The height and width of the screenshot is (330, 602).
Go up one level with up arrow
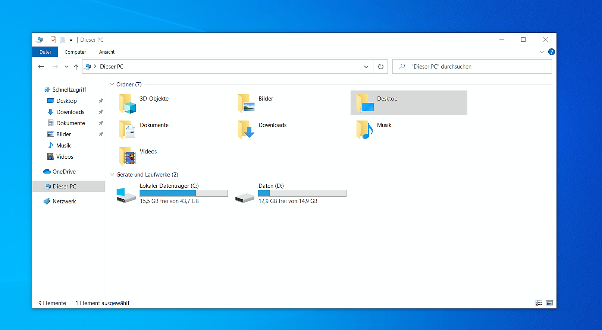76,67
